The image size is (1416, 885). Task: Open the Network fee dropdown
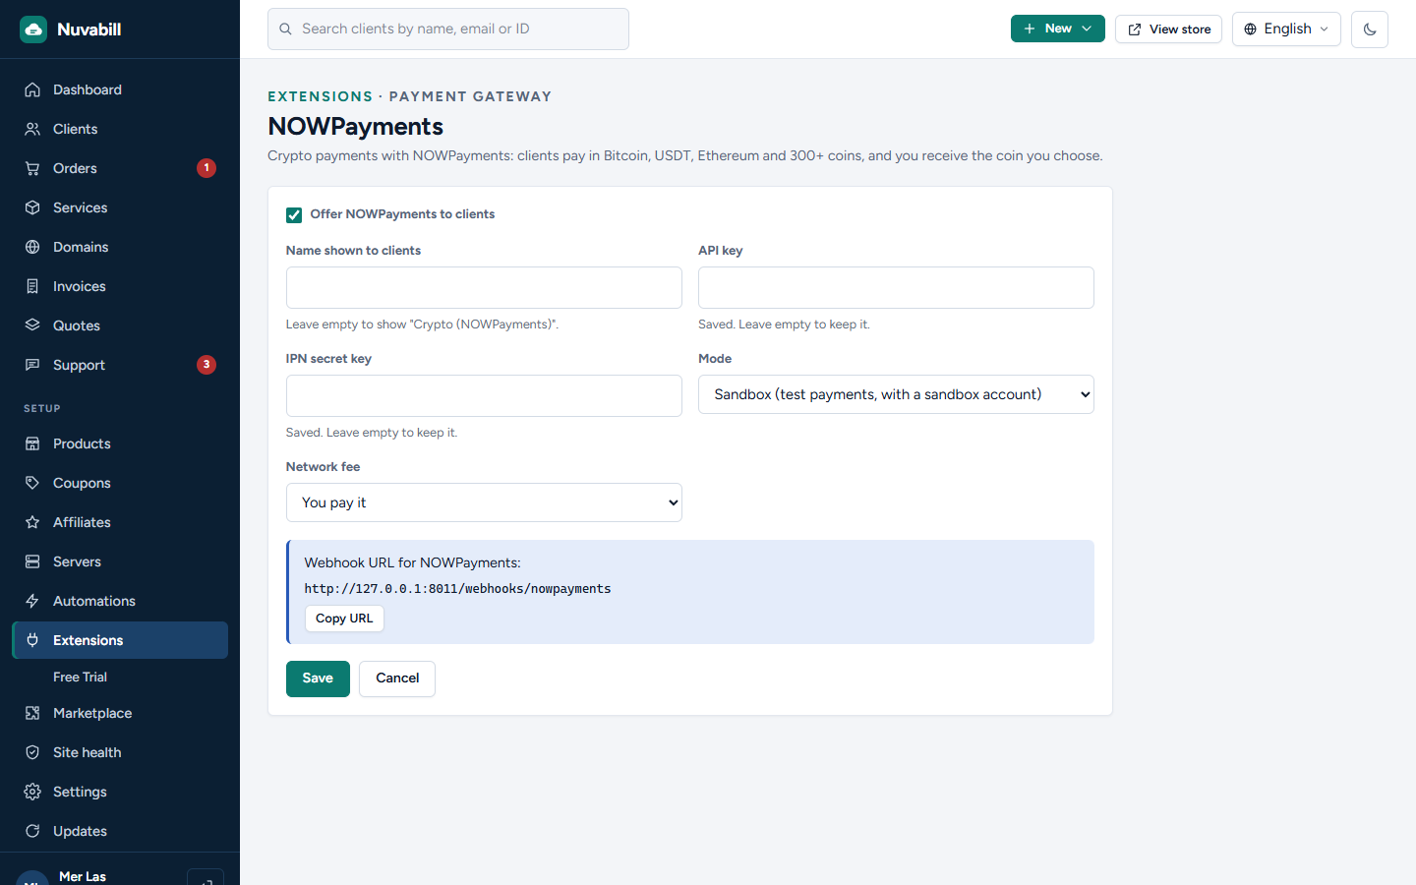[484, 502]
